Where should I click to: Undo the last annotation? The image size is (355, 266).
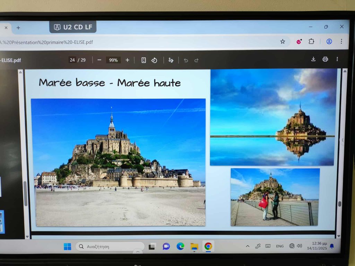click(186, 60)
